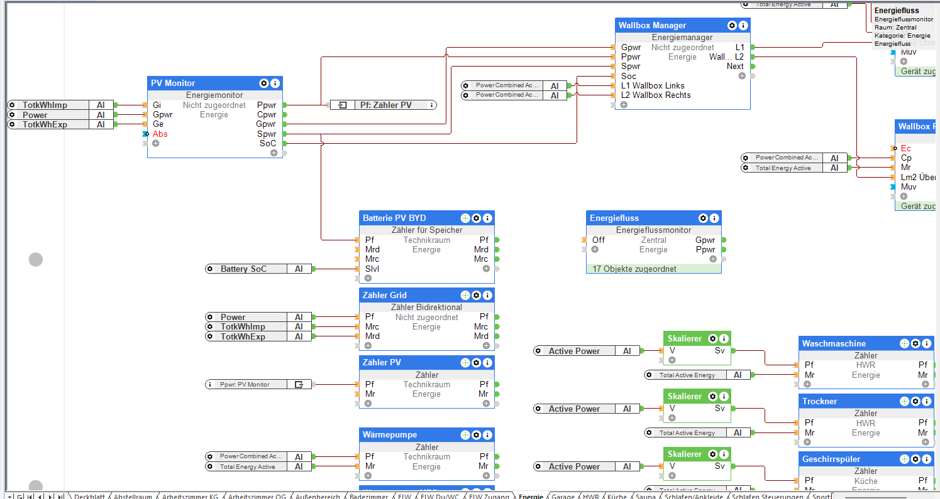Image resolution: width=940 pixels, height=499 pixels.
Task: Open gear icon on Waschmaschine block
Action: pos(915,344)
